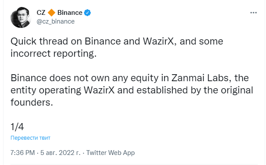Click "WazirX" in the first sentence

click(x=159, y=41)
